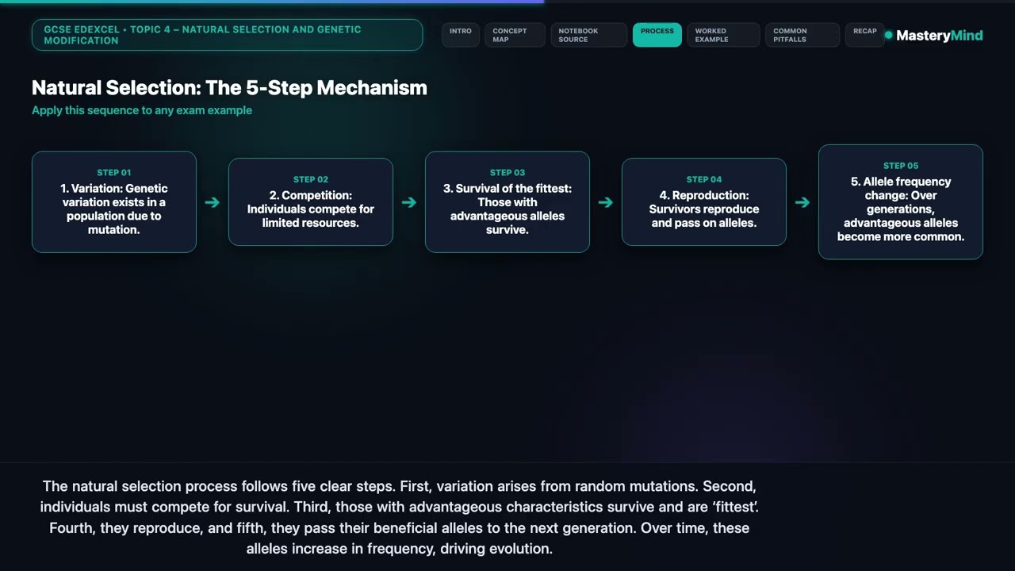This screenshot has height=571, width=1015.
Task: Open the Intro tab
Action: click(461, 35)
